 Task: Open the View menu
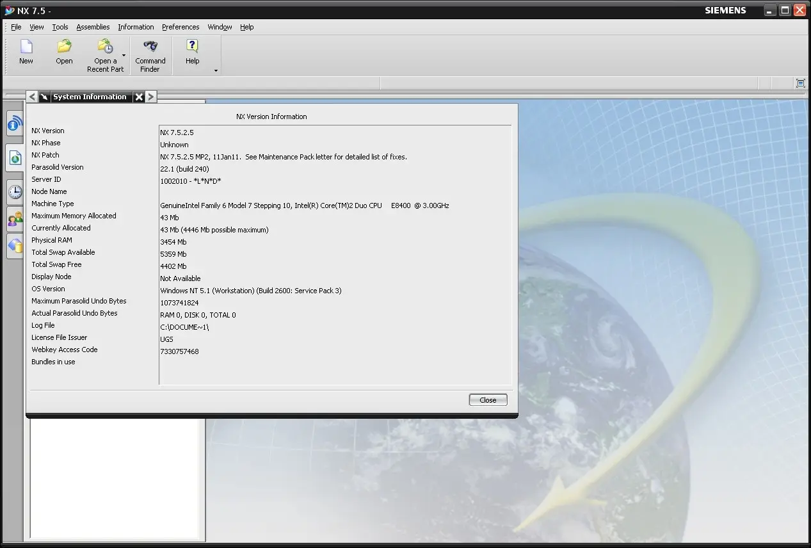36,27
